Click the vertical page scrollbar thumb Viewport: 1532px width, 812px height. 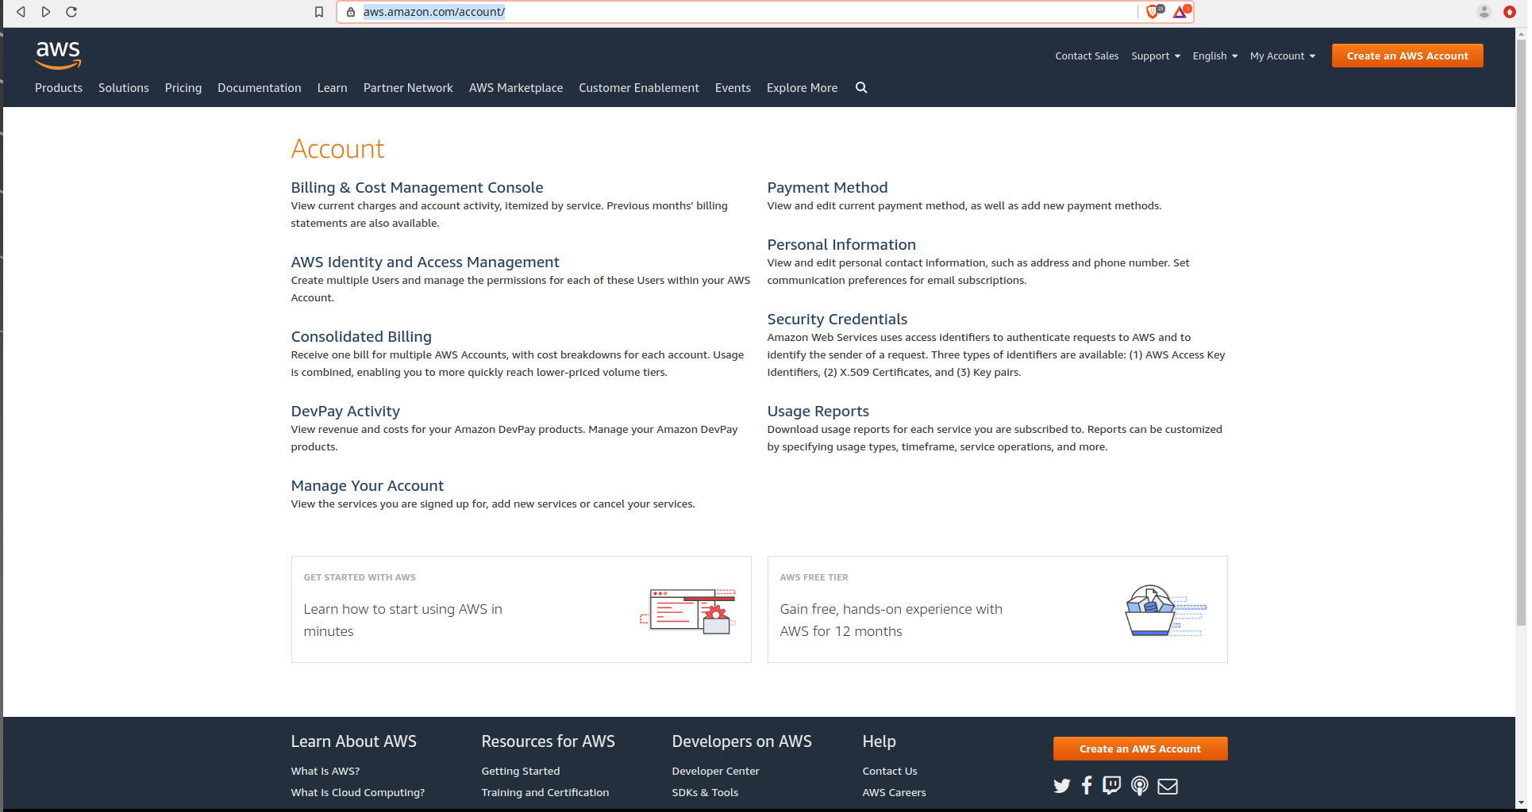pos(1521,333)
